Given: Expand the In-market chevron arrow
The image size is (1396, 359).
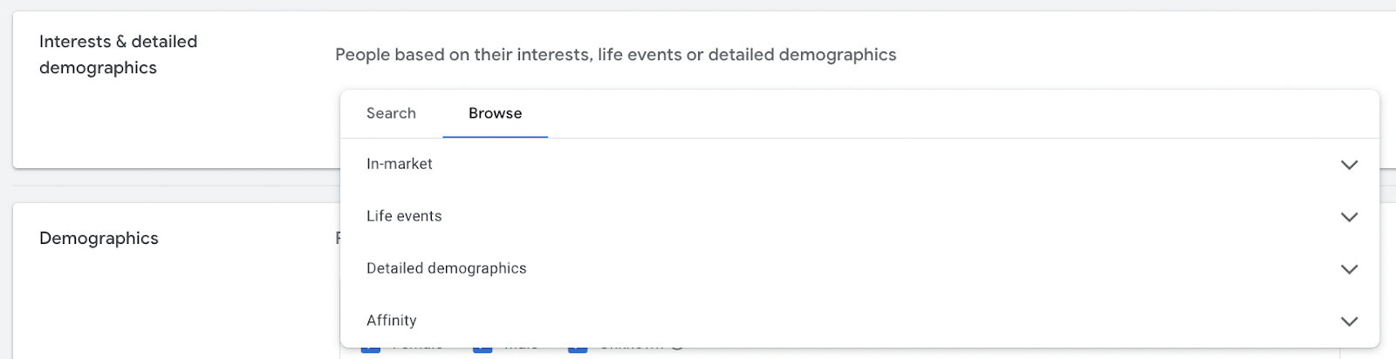Looking at the screenshot, I should coord(1349,165).
